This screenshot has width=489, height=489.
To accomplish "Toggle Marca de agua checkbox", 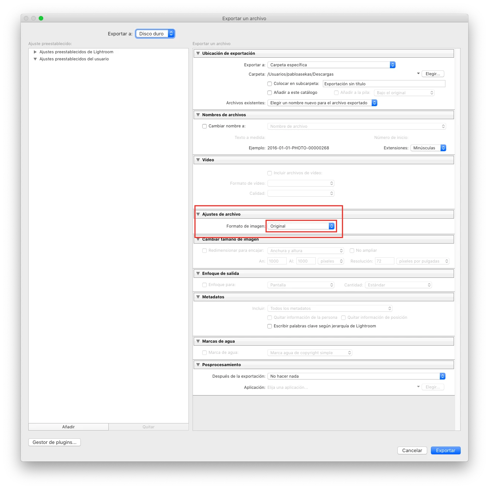I will pyautogui.click(x=204, y=353).
